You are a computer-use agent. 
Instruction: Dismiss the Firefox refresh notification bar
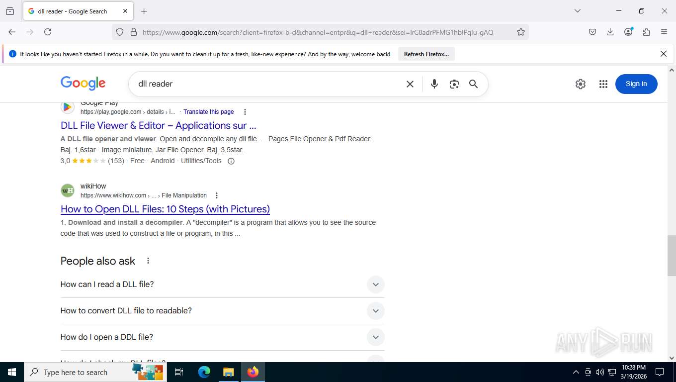pos(663,54)
